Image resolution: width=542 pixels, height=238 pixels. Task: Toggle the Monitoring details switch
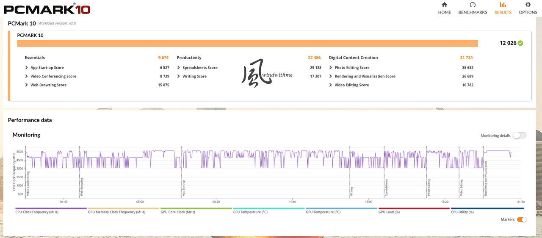tap(520, 136)
